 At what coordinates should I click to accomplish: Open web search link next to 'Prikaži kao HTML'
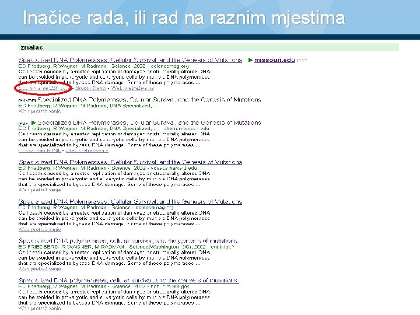tap(87, 150)
